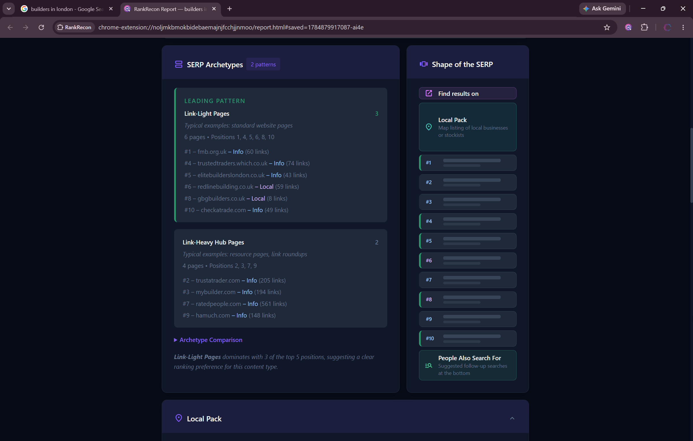Click the People Also Search For card
Image resolution: width=693 pixels, height=441 pixels.
[467, 365]
